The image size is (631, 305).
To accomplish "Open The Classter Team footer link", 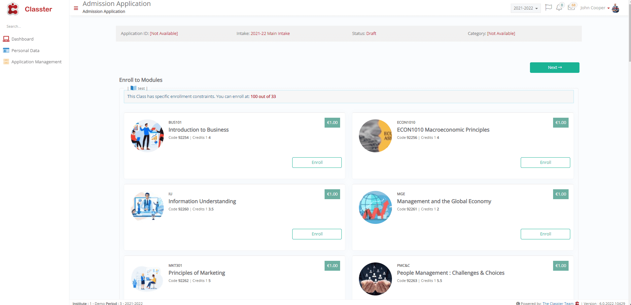I will click(x=558, y=303).
